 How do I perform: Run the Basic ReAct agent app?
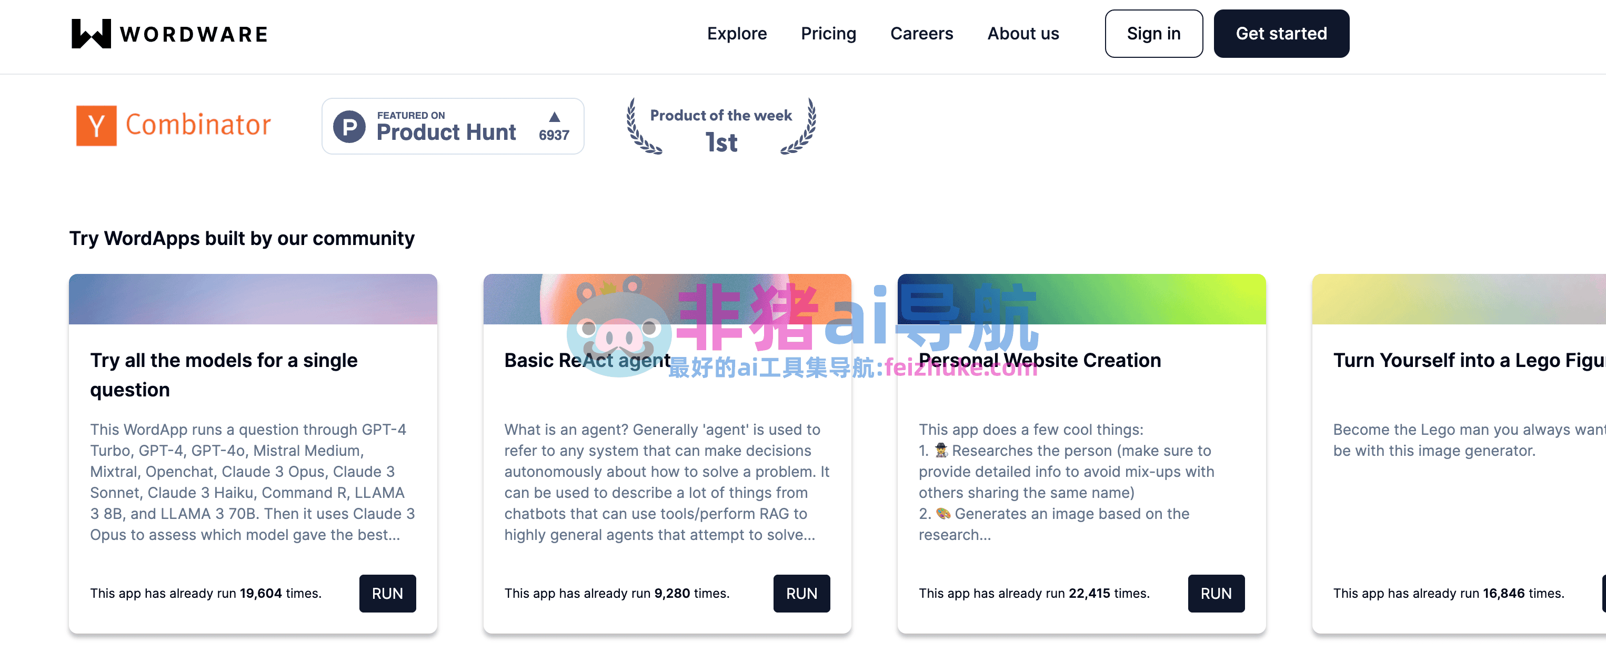pos(801,593)
